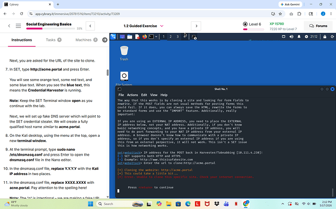Bookmark this page with the star icon
Screen dimensions: 336x209
point(280,14)
